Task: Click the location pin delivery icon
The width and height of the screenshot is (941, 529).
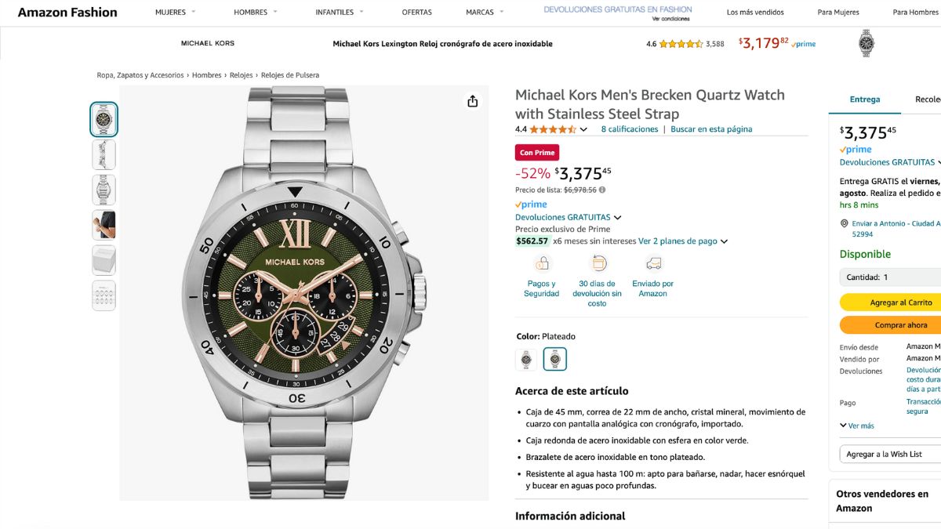Action: [x=845, y=224]
